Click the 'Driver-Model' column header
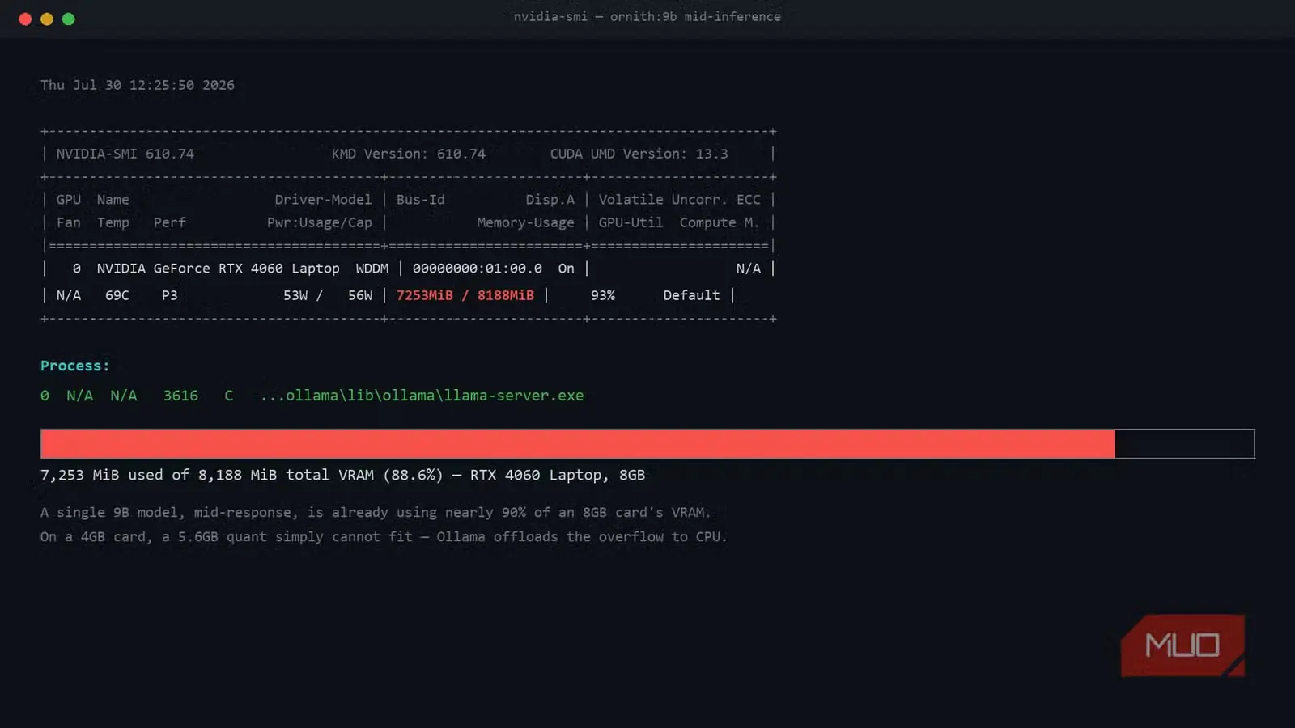The height and width of the screenshot is (728, 1295). click(323, 200)
